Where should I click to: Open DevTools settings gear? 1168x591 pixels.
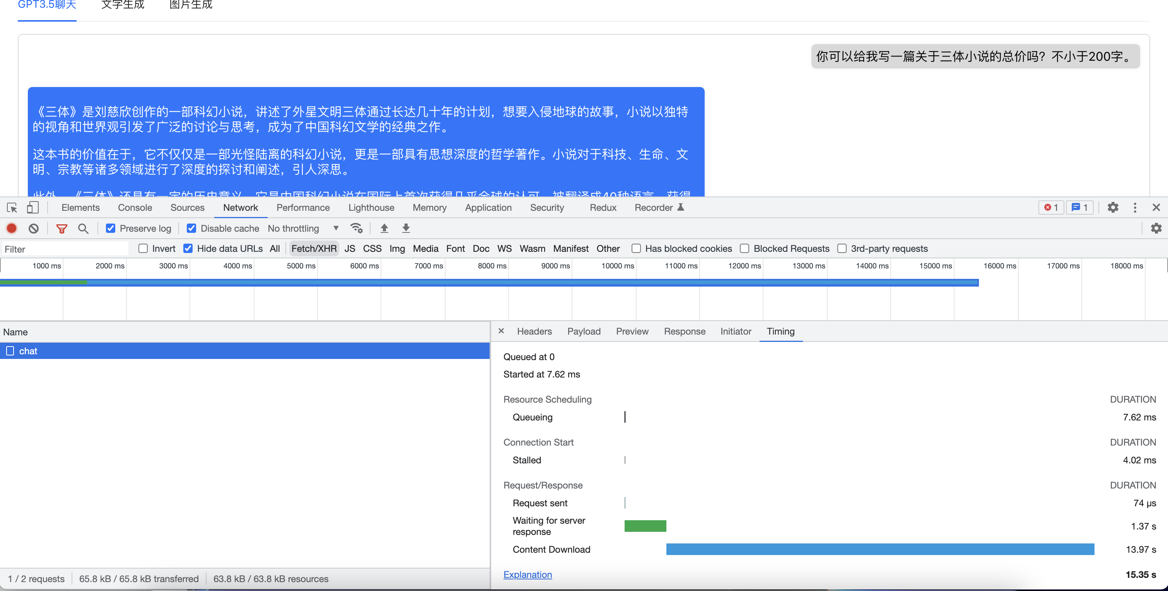pos(1113,208)
